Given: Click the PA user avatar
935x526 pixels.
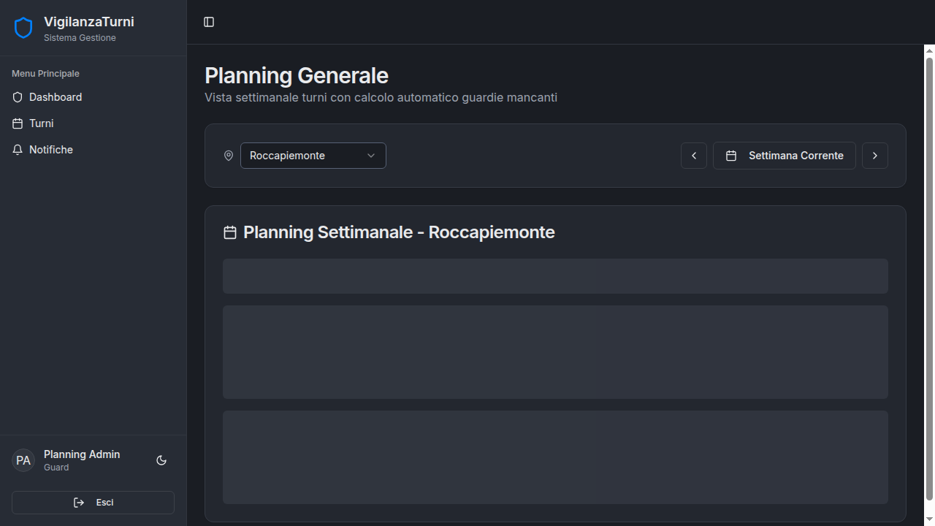Looking at the screenshot, I should pos(23,460).
